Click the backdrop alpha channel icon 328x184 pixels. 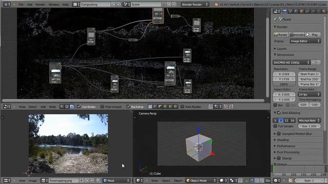point(160,107)
